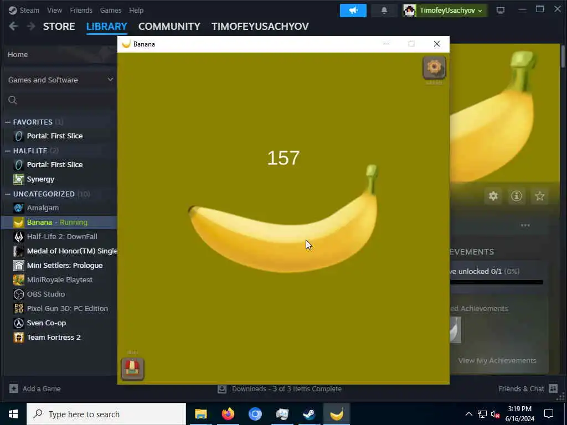This screenshot has width=567, height=425.
Task: Click View My Achievements link
Action: pyautogui.click(x=497, y=361)
